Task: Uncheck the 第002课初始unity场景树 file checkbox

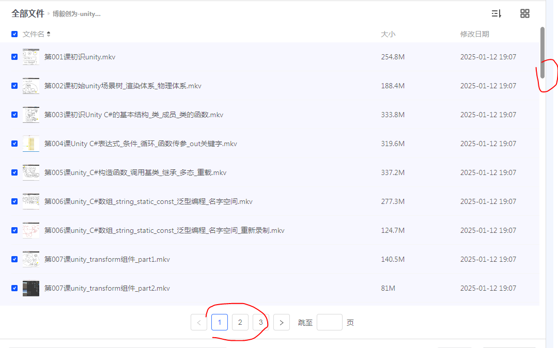Action: 14,86
